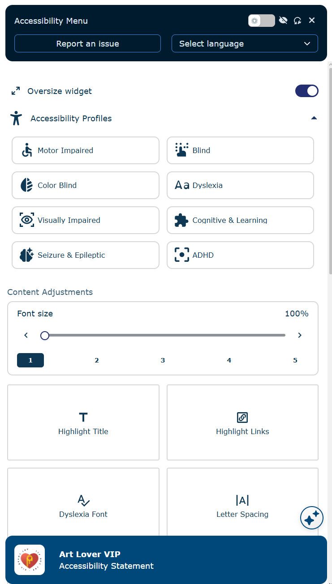Enable the Highlight Links option
Viewport: 332px width, 584px height.
(242, 422)
